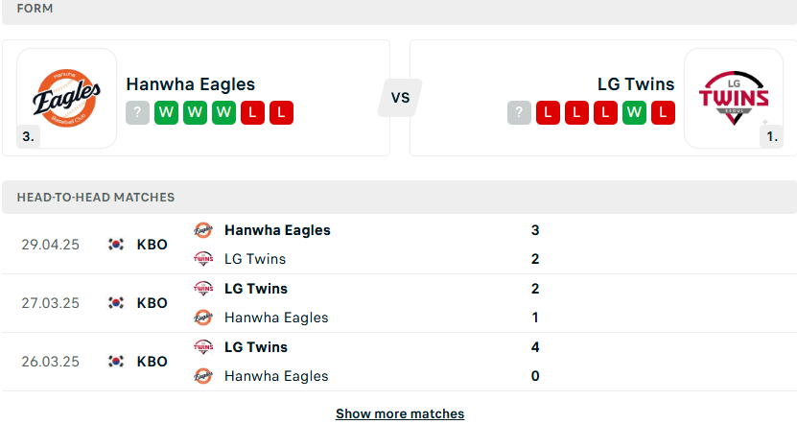797x424 pixels.
Task: Click South Korea flag on 29.04.25 match
Action: (x=116, y=245)
